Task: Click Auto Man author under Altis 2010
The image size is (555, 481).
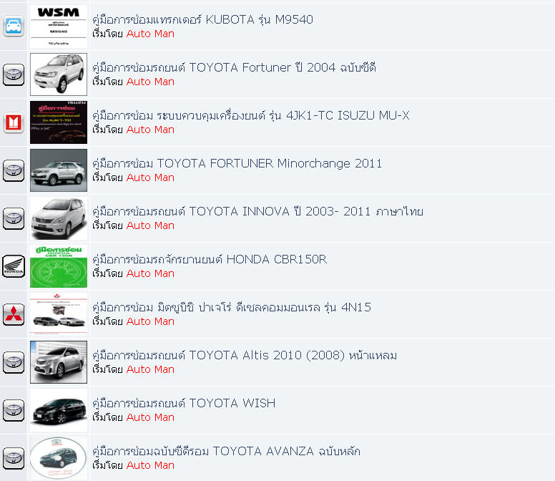Action: pos(150,369)
